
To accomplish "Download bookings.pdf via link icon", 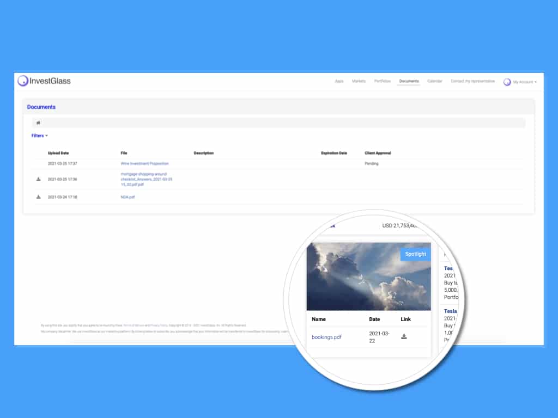I will 404,336.
